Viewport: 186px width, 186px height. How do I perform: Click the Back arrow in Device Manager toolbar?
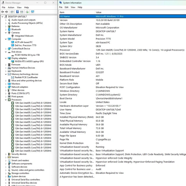coord(3,12)
